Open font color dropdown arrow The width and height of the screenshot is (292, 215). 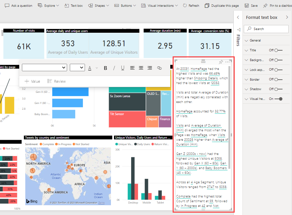point(97,68)
